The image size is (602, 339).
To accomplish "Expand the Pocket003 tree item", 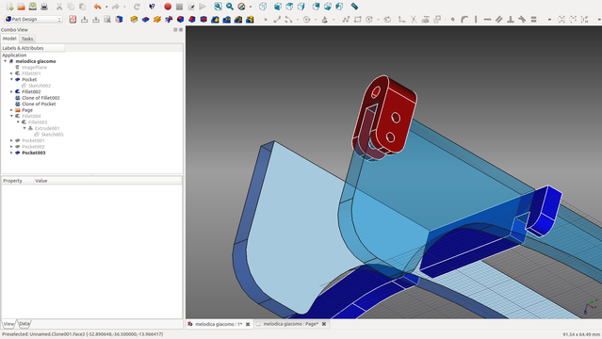I will pyautogui.click(x=11, y=153).
